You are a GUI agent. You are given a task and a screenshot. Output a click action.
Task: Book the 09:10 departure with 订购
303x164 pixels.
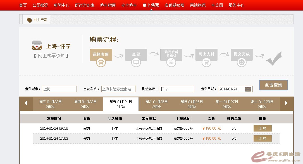(x=262, y=128)
